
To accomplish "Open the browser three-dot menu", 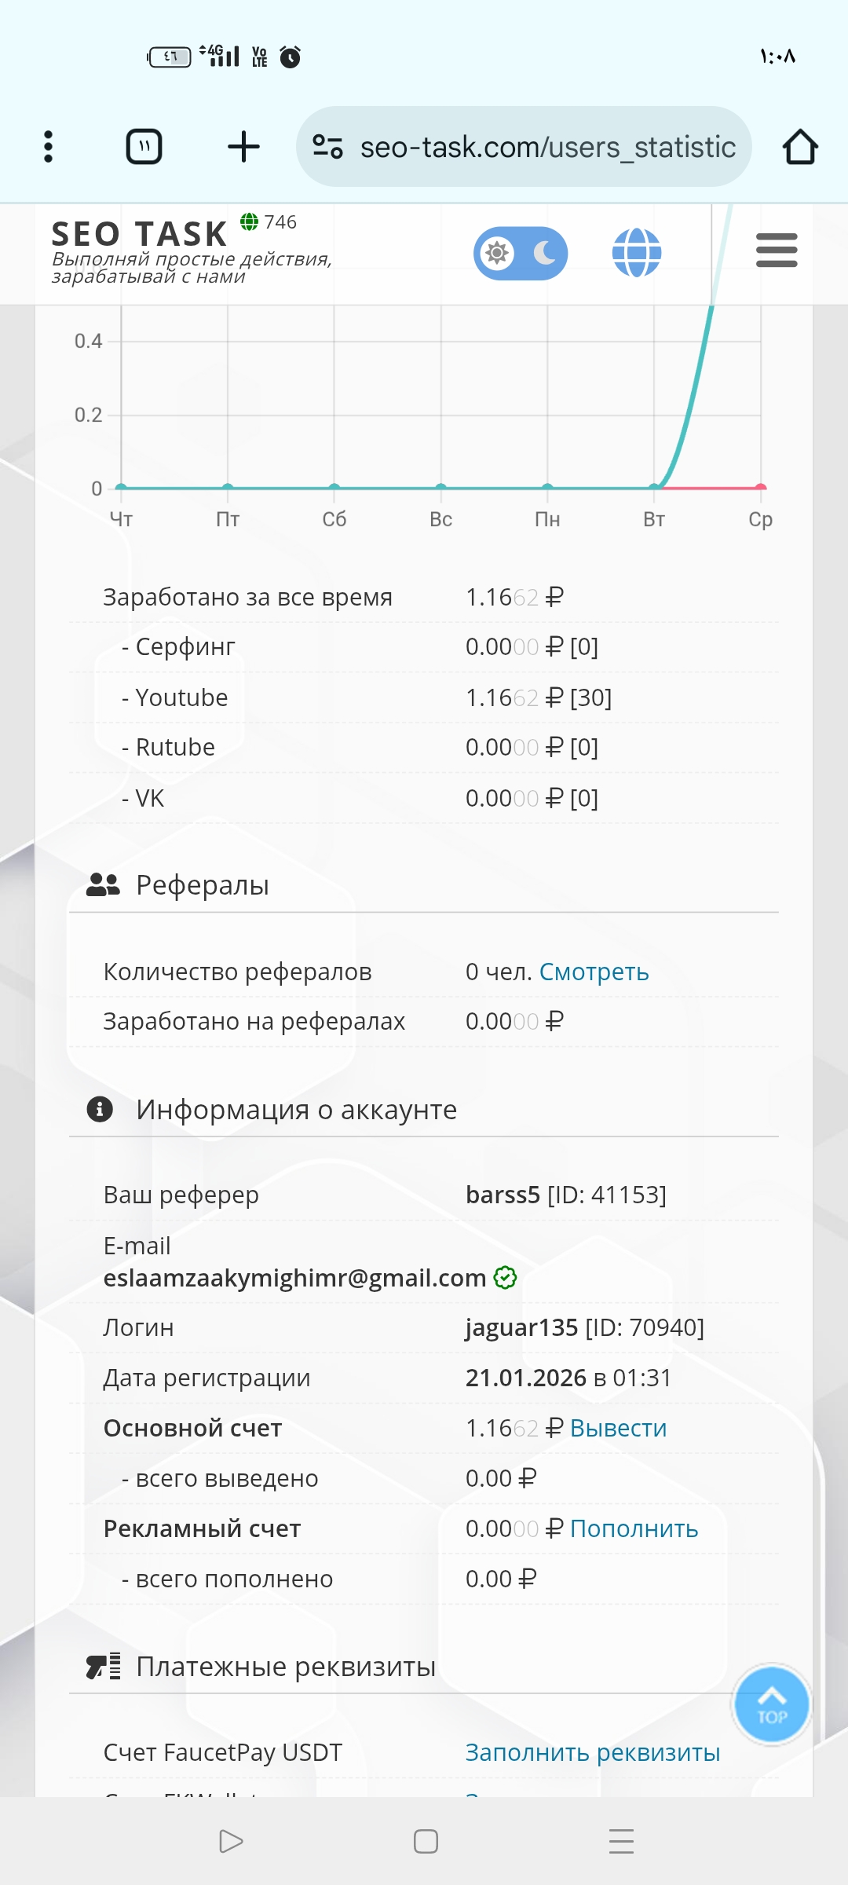I will pos(49,147).
